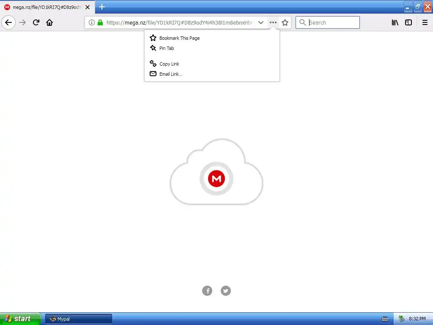Open the Windows start menu
Viewport: 433px width, 325px height.
click(x=20, y=319)
